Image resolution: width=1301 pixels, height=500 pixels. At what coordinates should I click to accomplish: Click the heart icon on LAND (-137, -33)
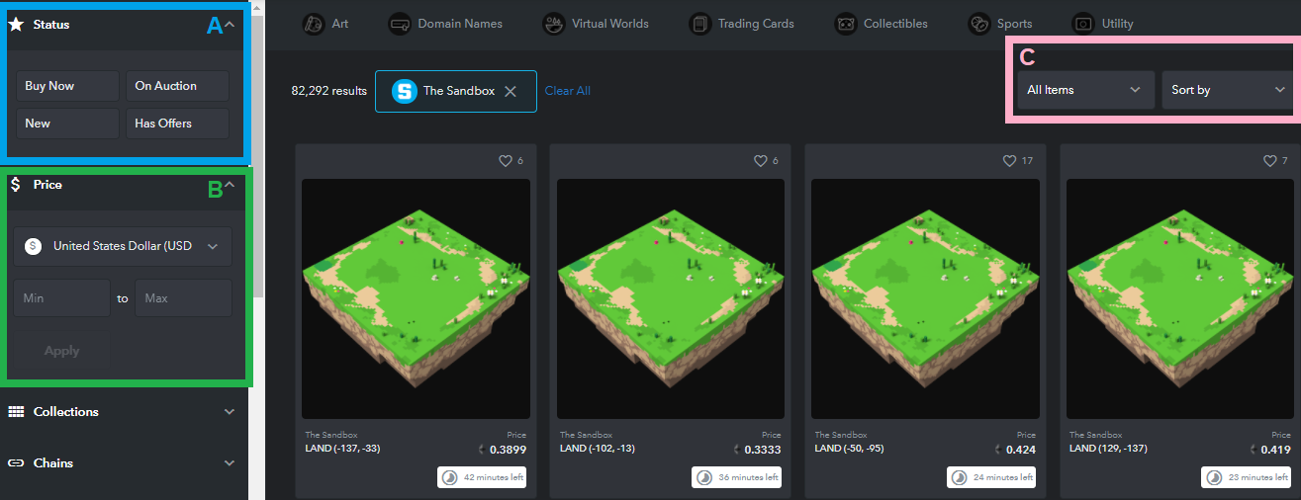(506, 161)
